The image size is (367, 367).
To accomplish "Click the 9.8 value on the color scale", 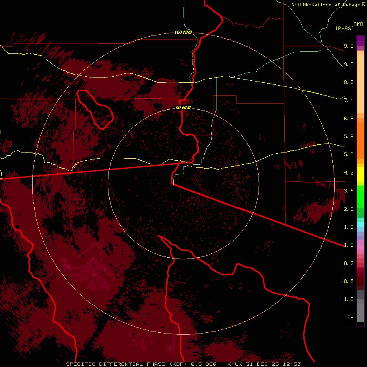I will (x=349, y=46).
